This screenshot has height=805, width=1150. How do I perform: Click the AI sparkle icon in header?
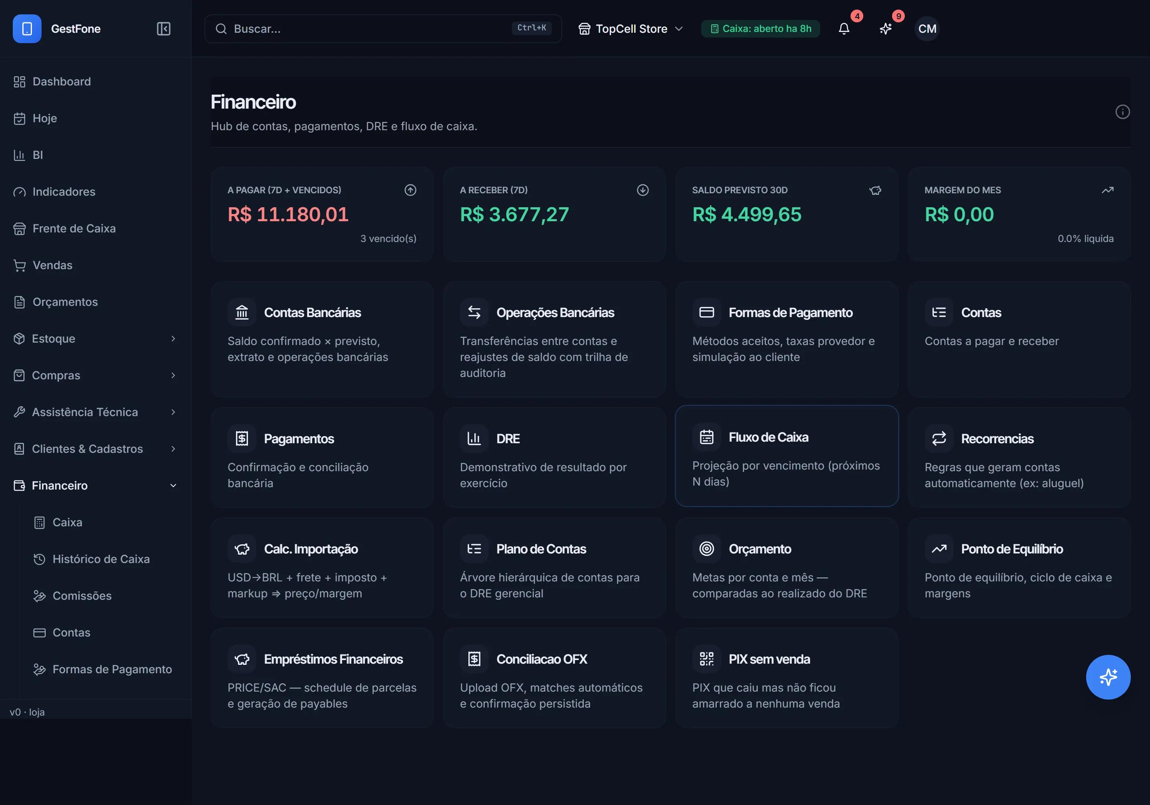click(886, 29)
